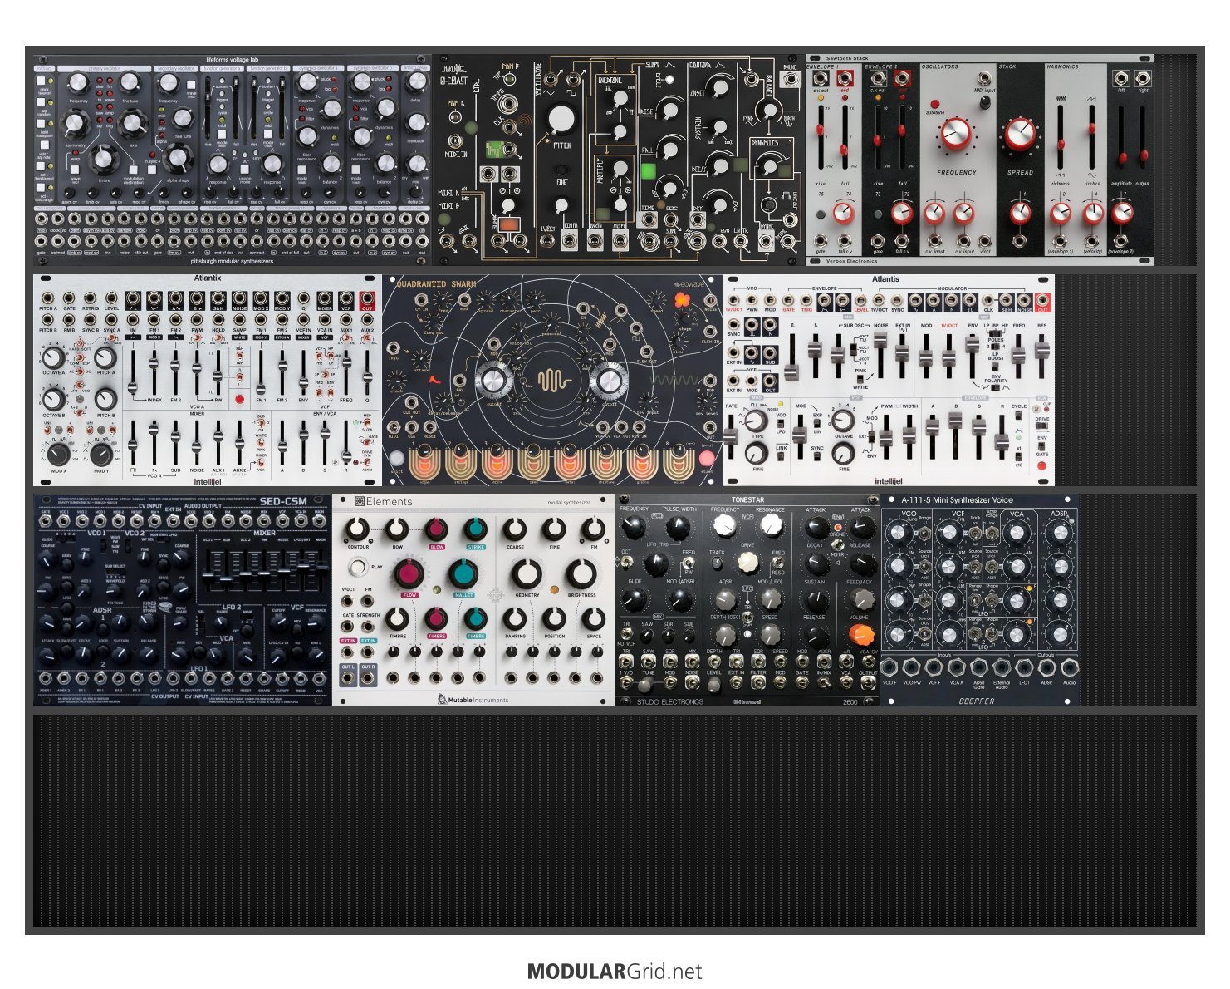Click the OUT jack on Atlantis
This screenshot has height=989, width=1230.
click(x=1042, y=299)
